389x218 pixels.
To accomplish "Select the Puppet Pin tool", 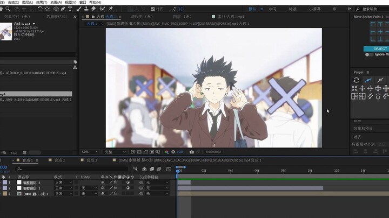I will (x=111, y=9).
